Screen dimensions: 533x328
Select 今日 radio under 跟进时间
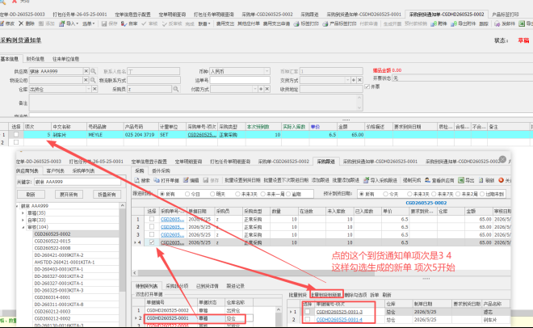coord(187,194)
